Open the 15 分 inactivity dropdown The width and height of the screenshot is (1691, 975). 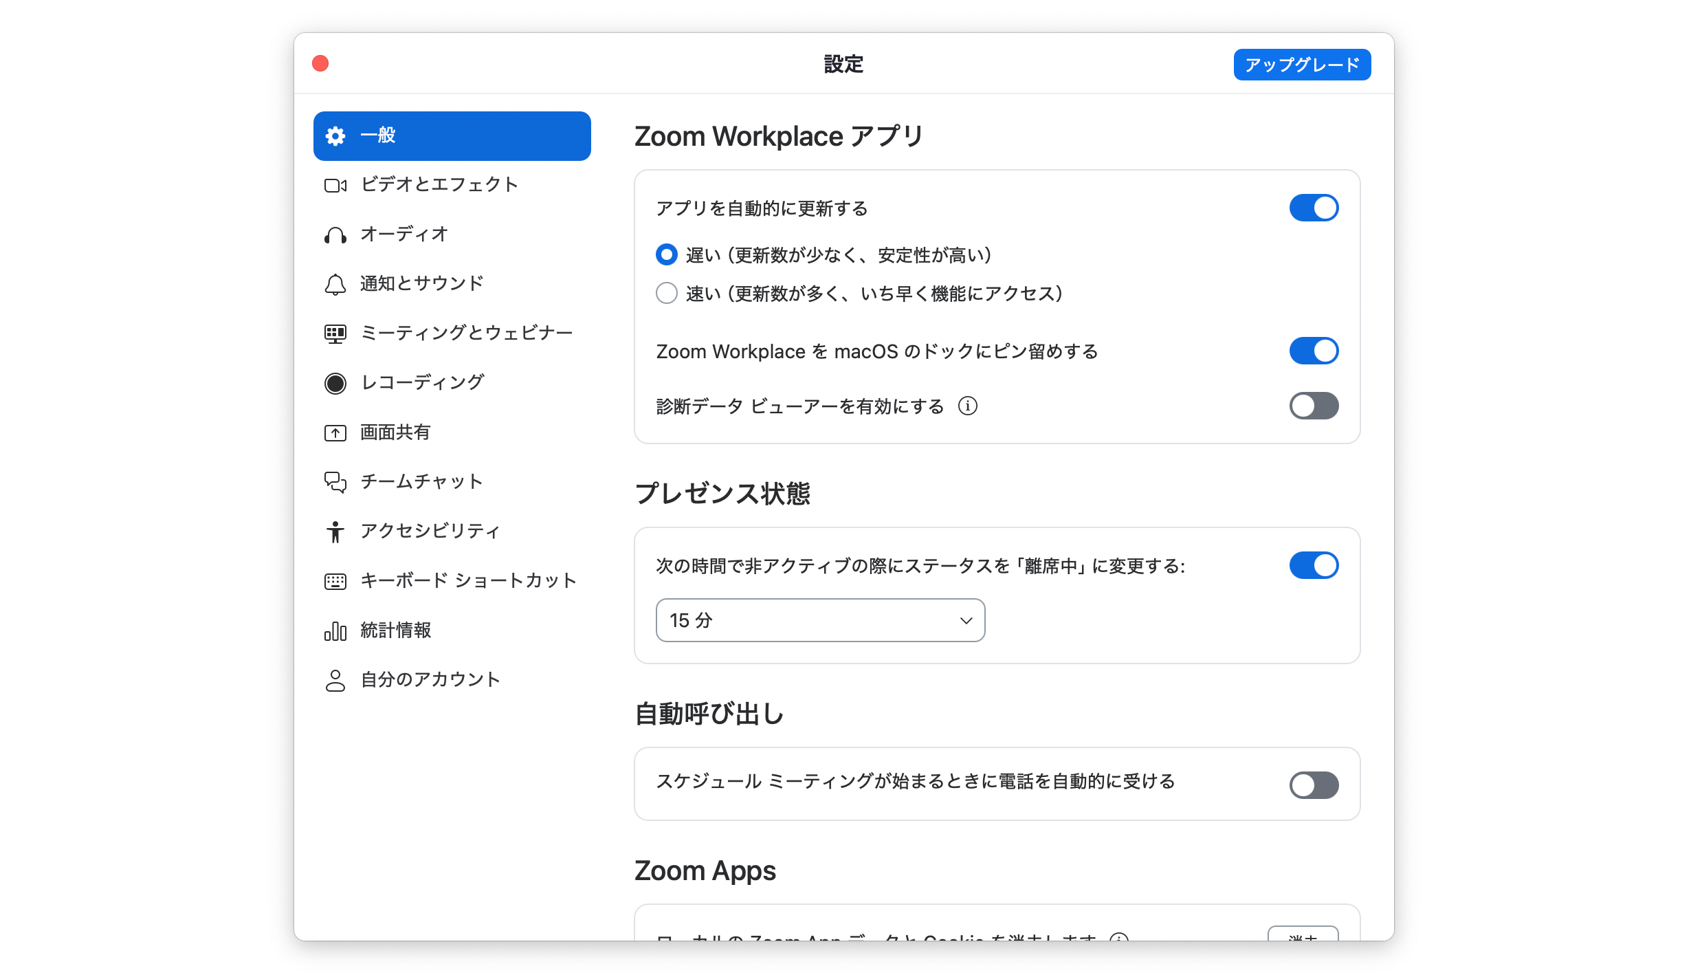820,620
